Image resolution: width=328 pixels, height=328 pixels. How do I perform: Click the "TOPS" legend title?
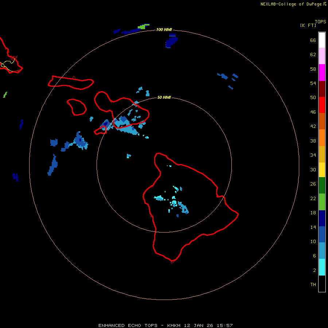(320, 22)
